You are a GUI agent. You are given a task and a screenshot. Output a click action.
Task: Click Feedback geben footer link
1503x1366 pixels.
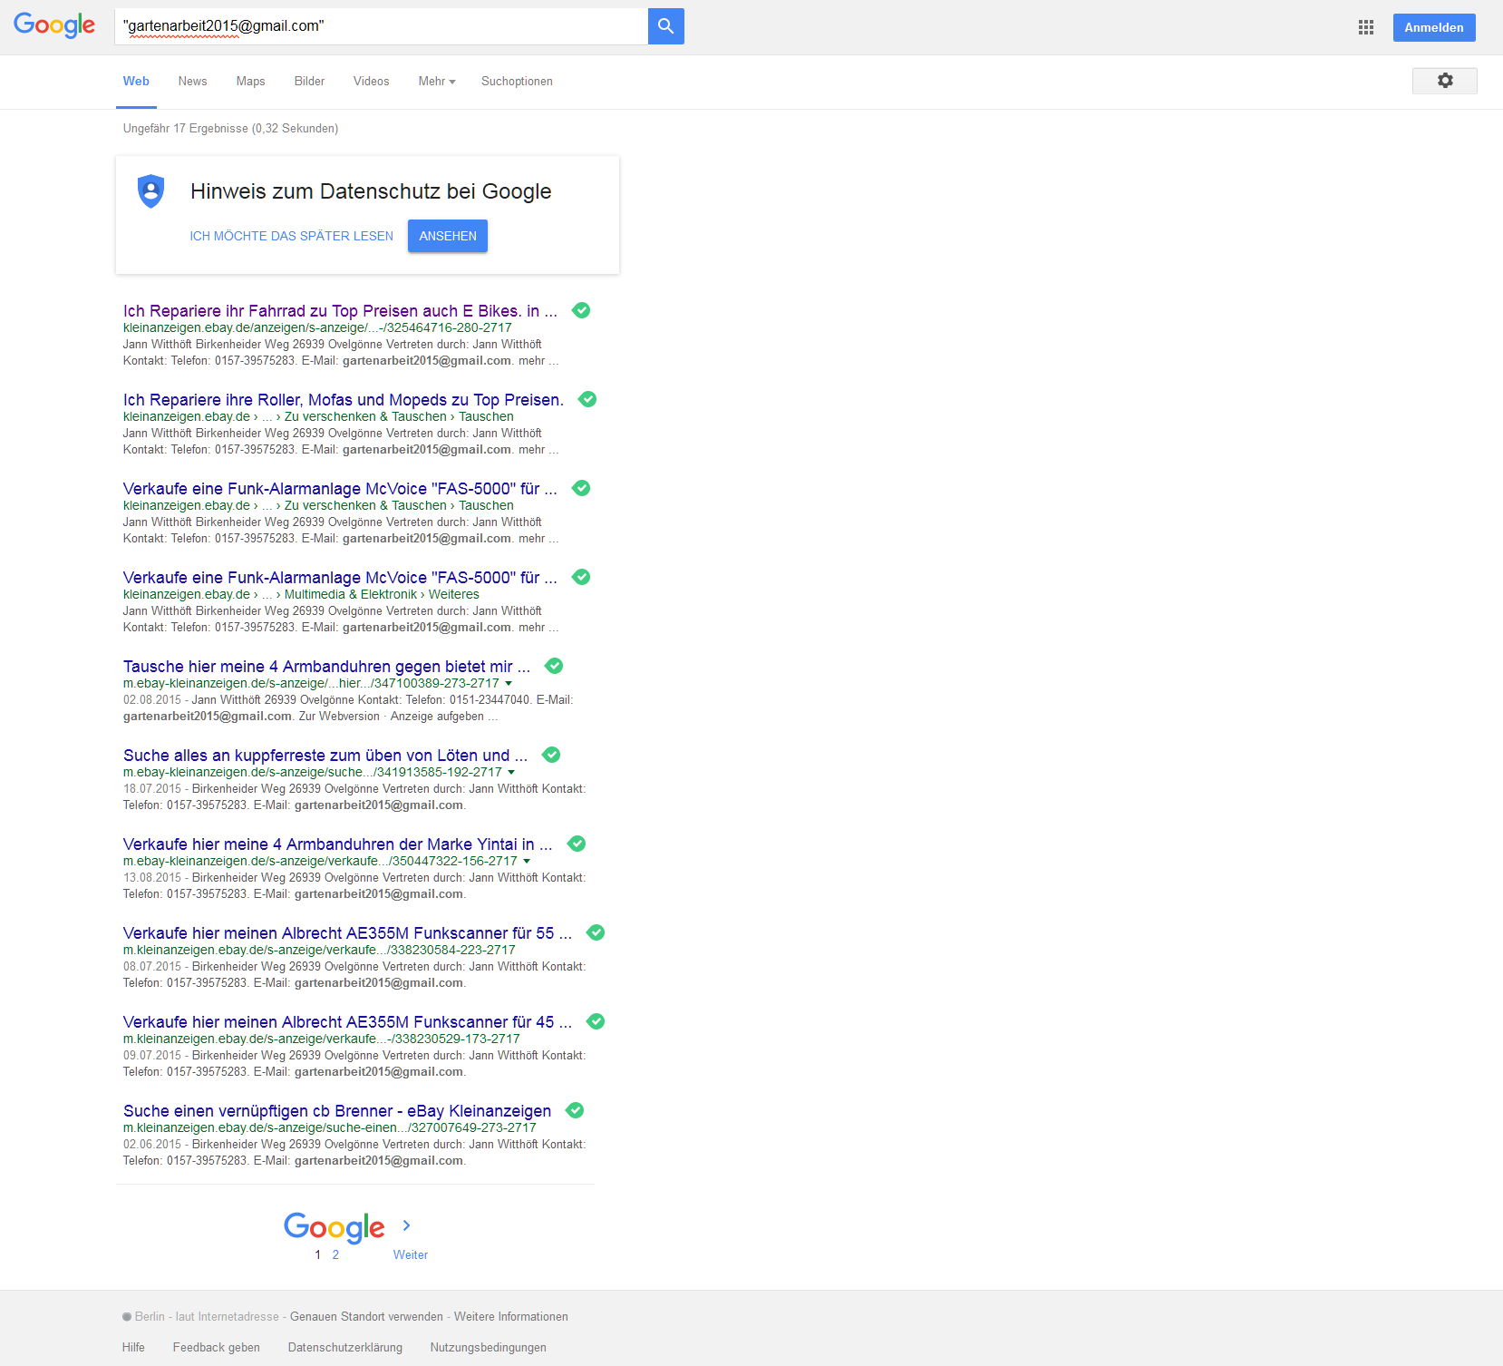pyautogui.click(x=217, y=1348)
